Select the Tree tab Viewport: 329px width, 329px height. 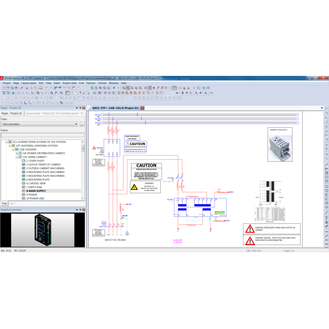(x=4, y=204)
